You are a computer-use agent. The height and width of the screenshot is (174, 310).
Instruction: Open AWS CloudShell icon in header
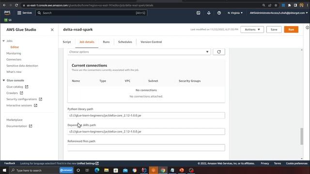click(x=198, y=13)
